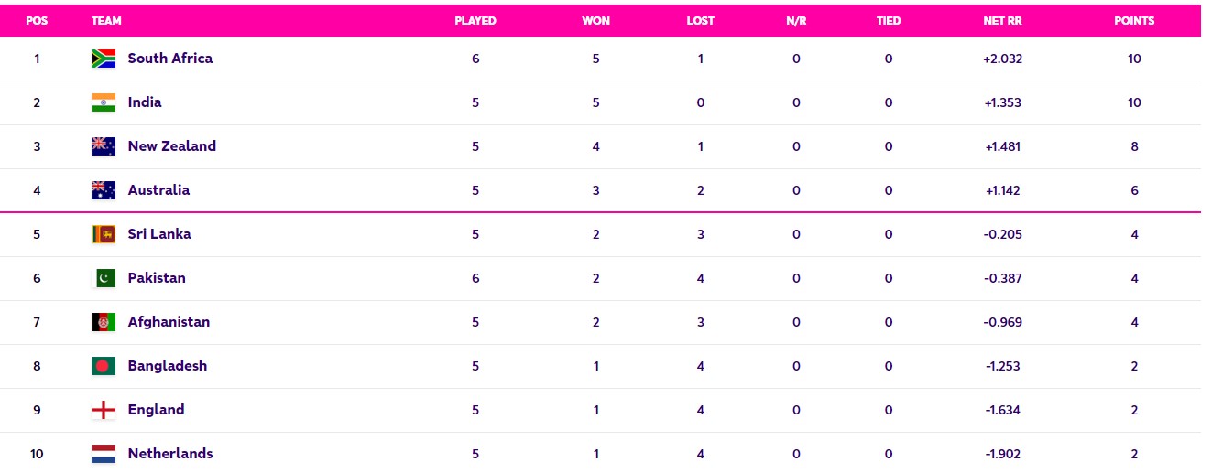Click the PLAYED column header
This screenshot has width=1212, height=473.
pyautogui.click(x=475, y=20)
